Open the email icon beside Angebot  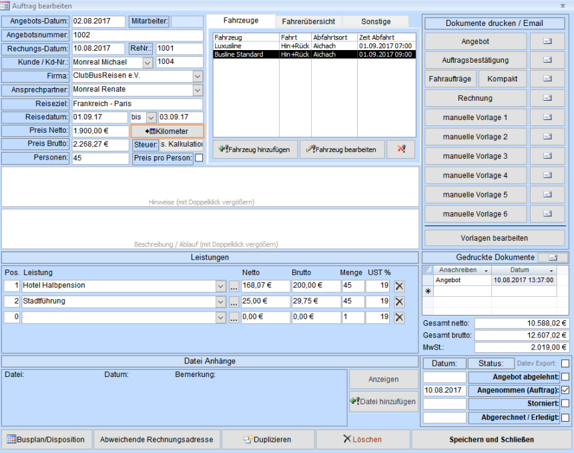point(547,41)
